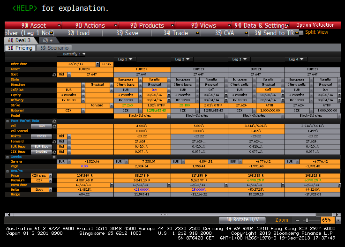Open the 93) Views menu

click(x=203, y=25)
